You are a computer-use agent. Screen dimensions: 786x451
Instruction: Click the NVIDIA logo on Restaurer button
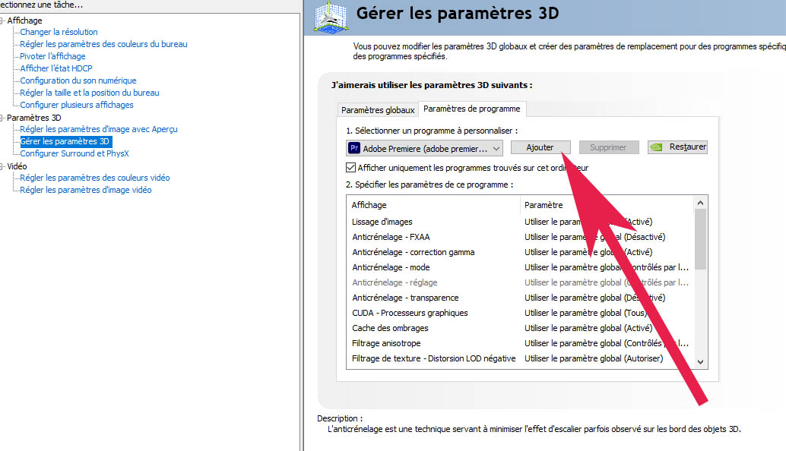656,147
